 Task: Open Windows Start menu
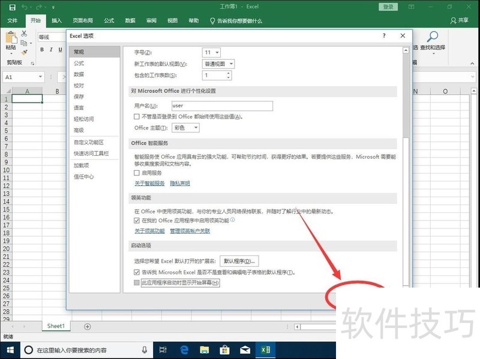(10, 350)
